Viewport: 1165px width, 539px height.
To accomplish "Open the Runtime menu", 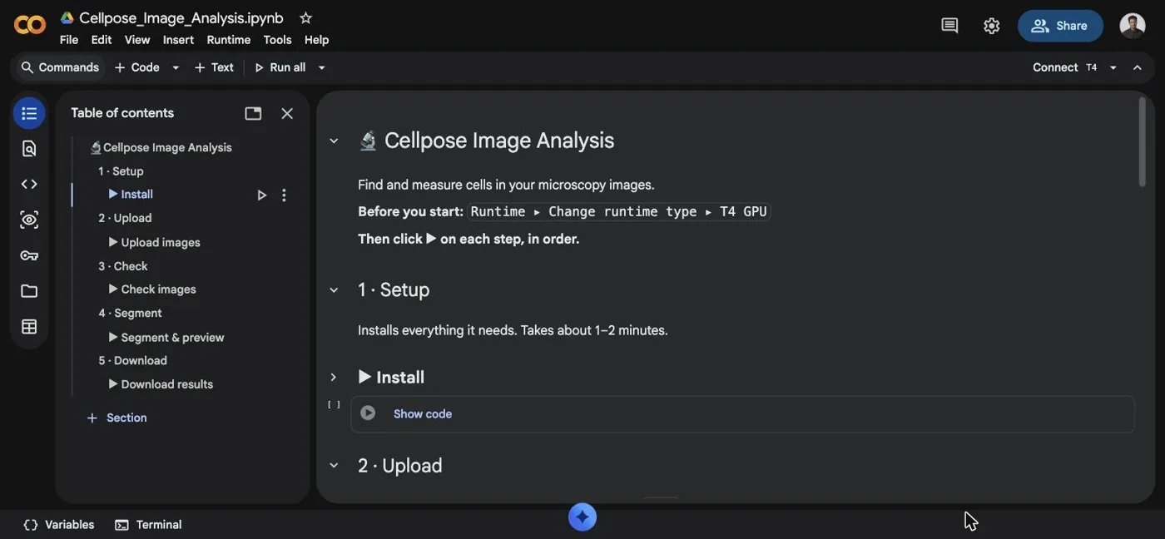I will pos(229,40).
